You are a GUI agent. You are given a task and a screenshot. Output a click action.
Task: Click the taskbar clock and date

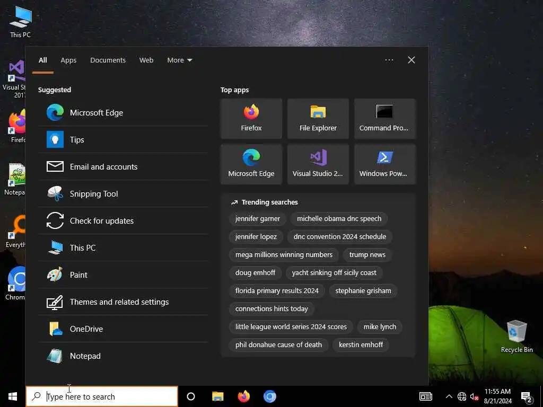coord(497,396)
